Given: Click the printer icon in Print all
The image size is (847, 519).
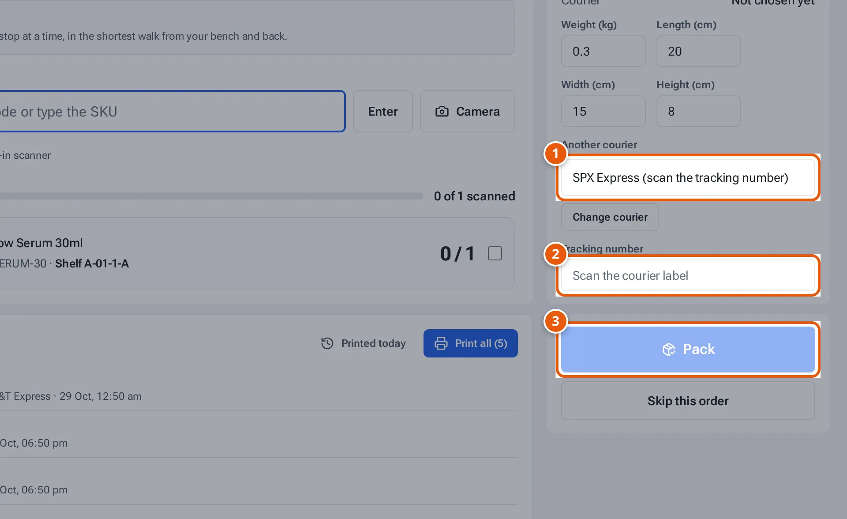Looking at the screenshot, I should tap(441, 343).
